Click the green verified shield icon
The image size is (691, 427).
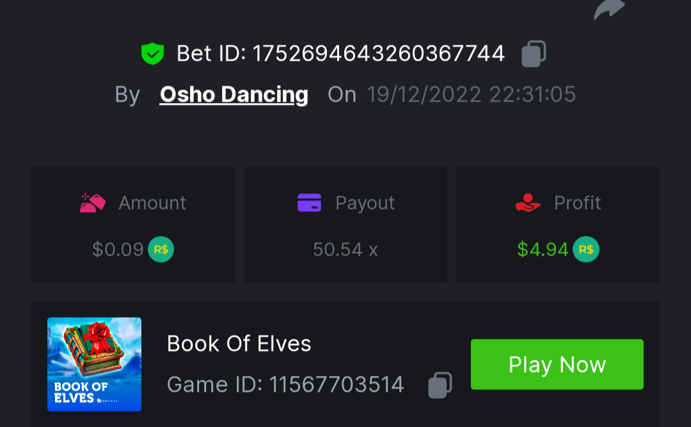[152, 54]
